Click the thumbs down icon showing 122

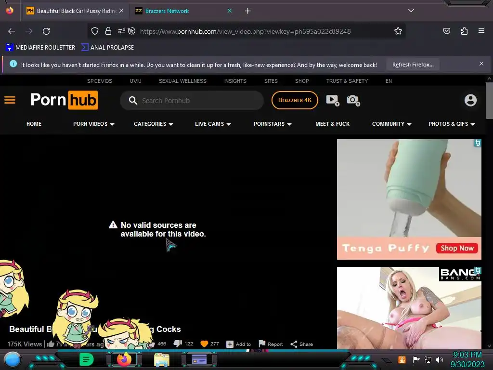tap(178, 344)
